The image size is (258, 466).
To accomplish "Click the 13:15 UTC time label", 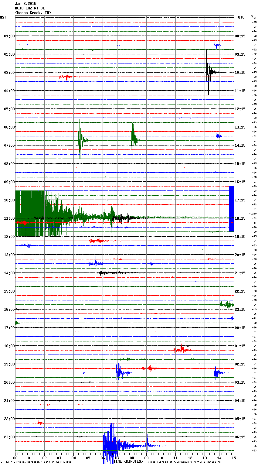I will coord(240,127).
